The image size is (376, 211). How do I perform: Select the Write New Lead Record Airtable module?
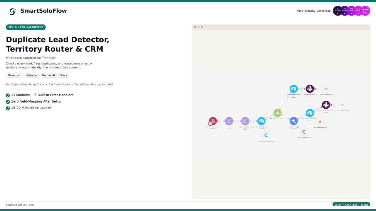(310, 113)
